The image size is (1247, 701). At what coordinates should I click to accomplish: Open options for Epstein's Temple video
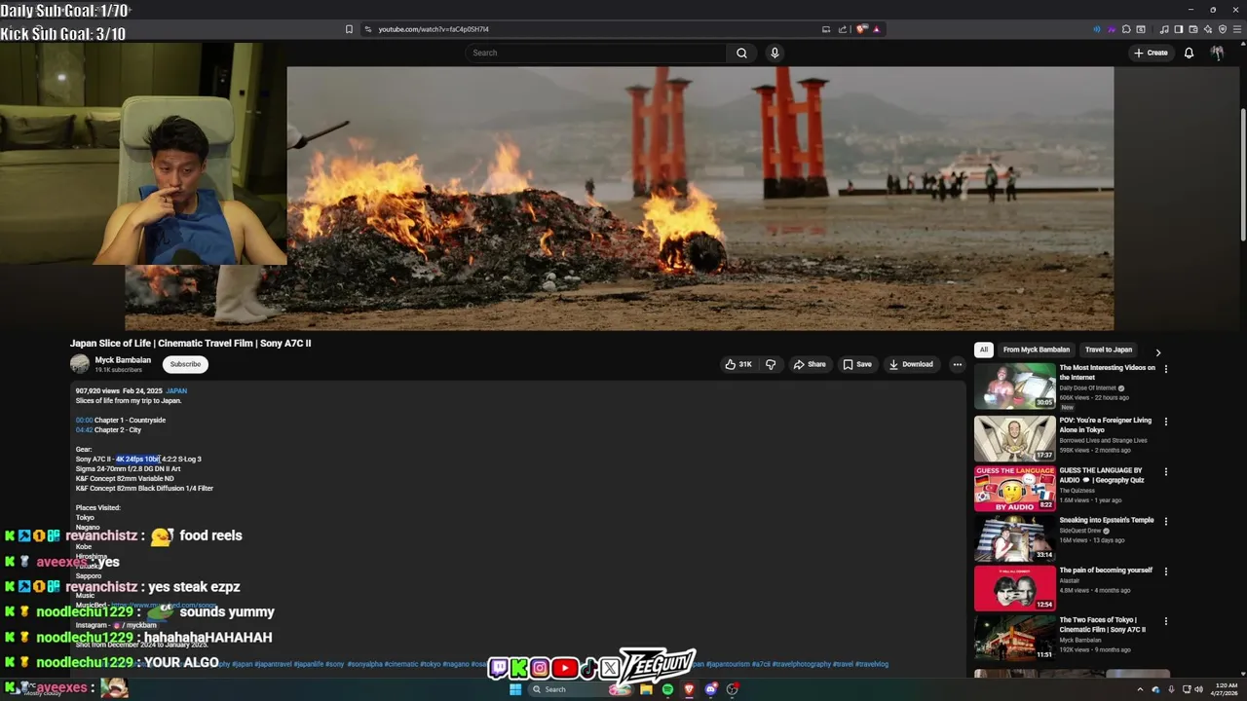tap(1166, 522)
